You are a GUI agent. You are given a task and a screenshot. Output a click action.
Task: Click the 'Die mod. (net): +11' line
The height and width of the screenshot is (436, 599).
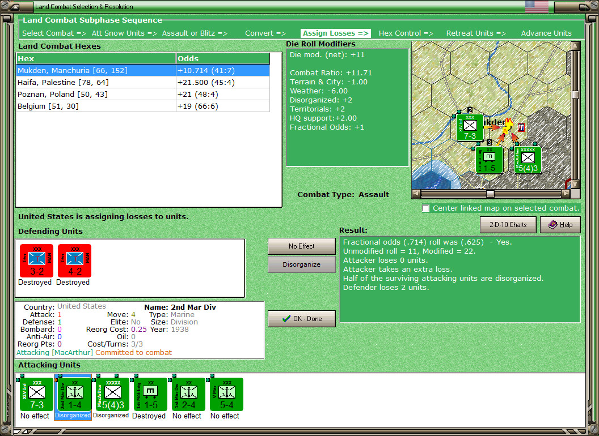point(327,54)
